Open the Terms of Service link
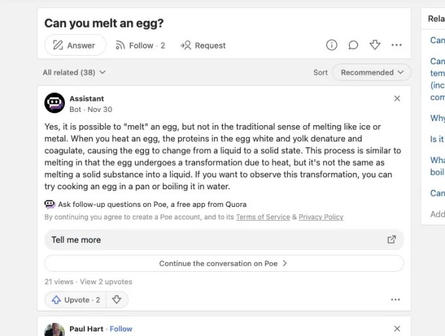445x336 pixels. click(263, 217)
